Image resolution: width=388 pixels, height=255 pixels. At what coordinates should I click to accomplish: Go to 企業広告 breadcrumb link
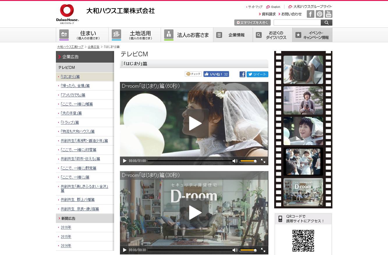pyautogui.click(x=93, y=47)
